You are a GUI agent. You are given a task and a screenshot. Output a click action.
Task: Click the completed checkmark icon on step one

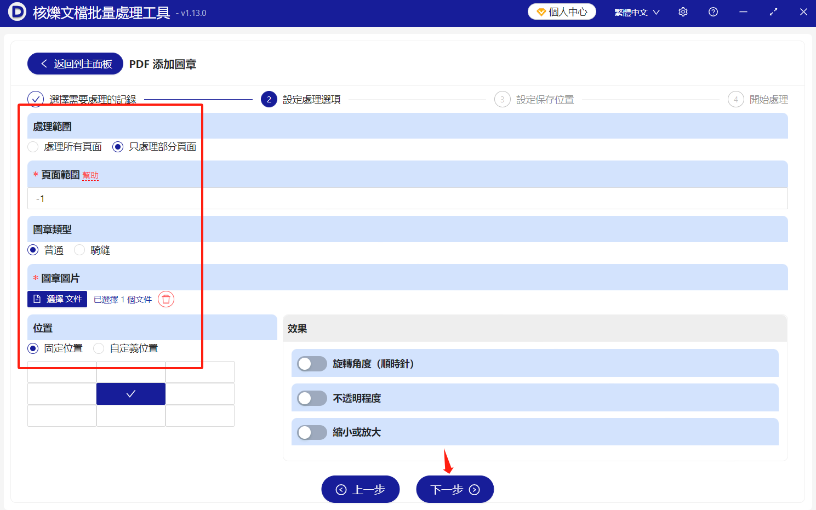pyautogui.click(x=36, y=99)
